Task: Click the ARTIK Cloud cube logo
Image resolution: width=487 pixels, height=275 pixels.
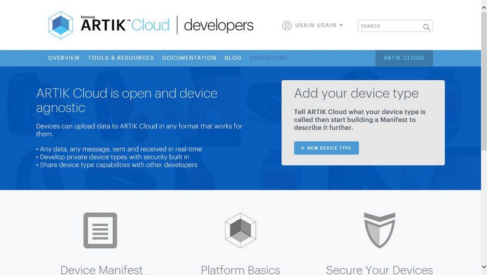Action: 60,25
